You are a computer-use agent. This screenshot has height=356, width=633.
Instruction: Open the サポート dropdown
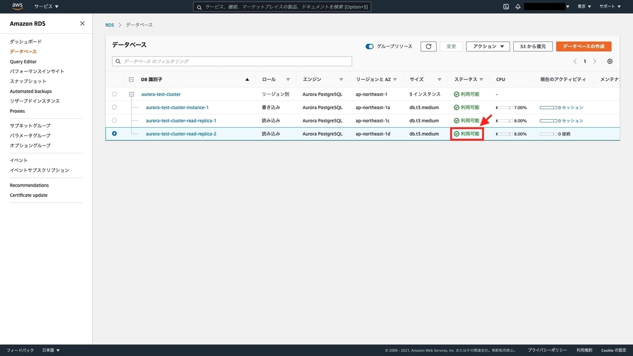coord(609,6)
